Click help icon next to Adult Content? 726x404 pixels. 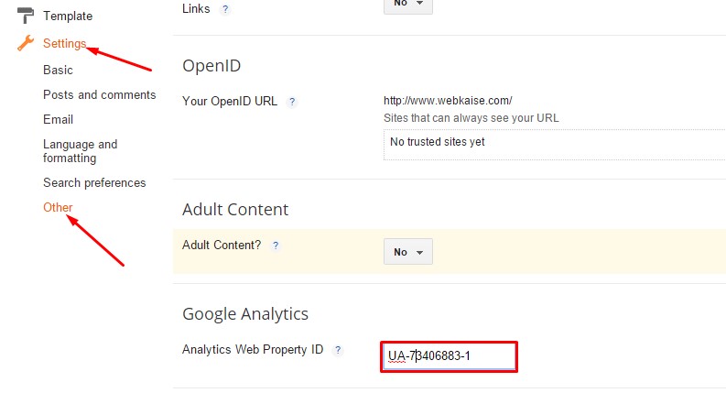[x=276, y=246]
